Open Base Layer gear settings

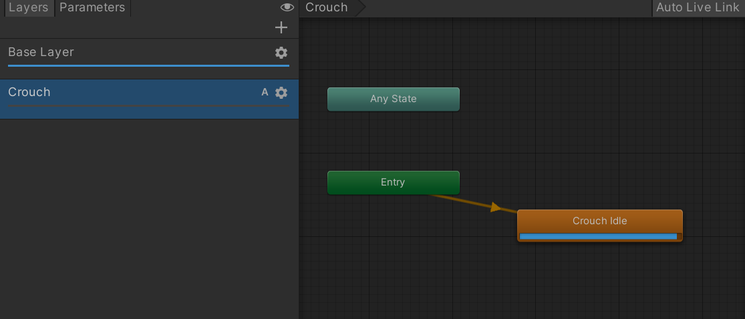coord(281,53)
